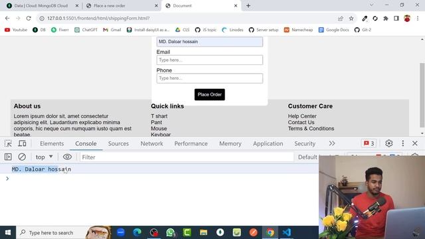Close the DevTools panel
Viewport: 425px width, 239px height.
click(414, 143)
